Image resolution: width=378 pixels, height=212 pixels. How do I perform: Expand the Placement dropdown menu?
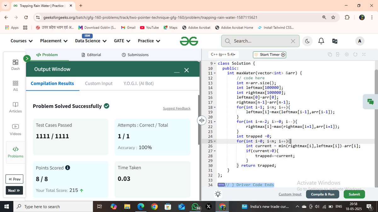[54, 41]
